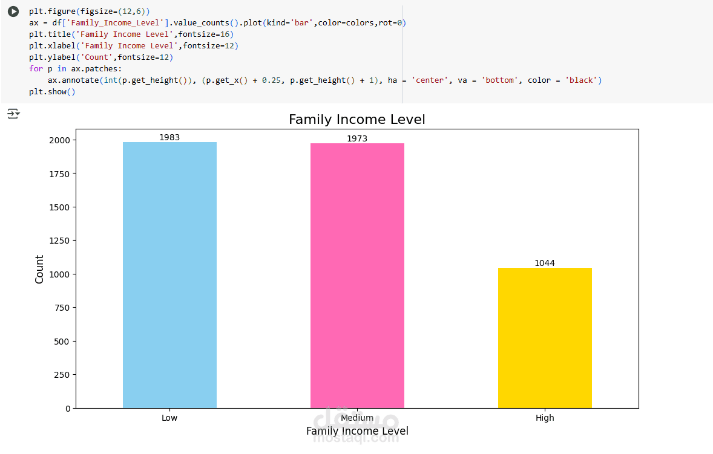Click the 1044 value label above the High bar
This screenshot has width=713, height=454.
coord(545,263)
